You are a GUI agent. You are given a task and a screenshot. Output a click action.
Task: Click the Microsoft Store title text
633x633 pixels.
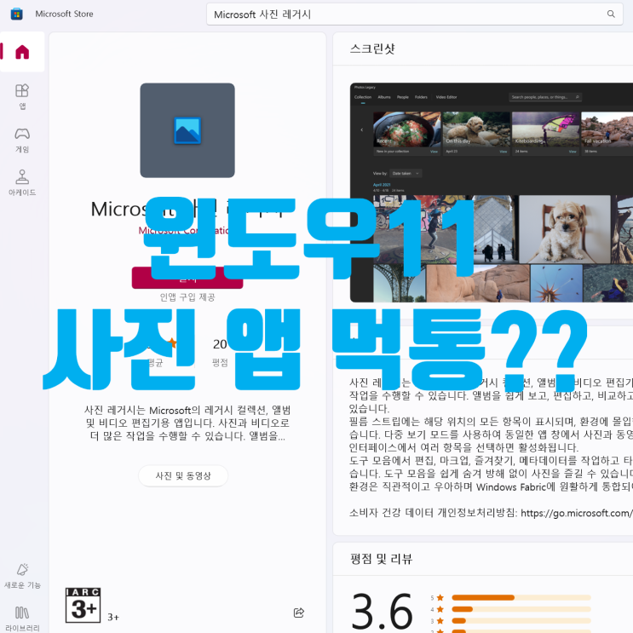tap(64, 14)
